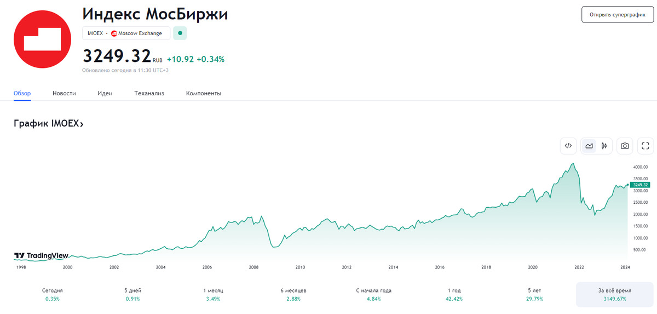Open the Новости tab
The width and height of the screenshot is (657, 314).
coord(64,94)
